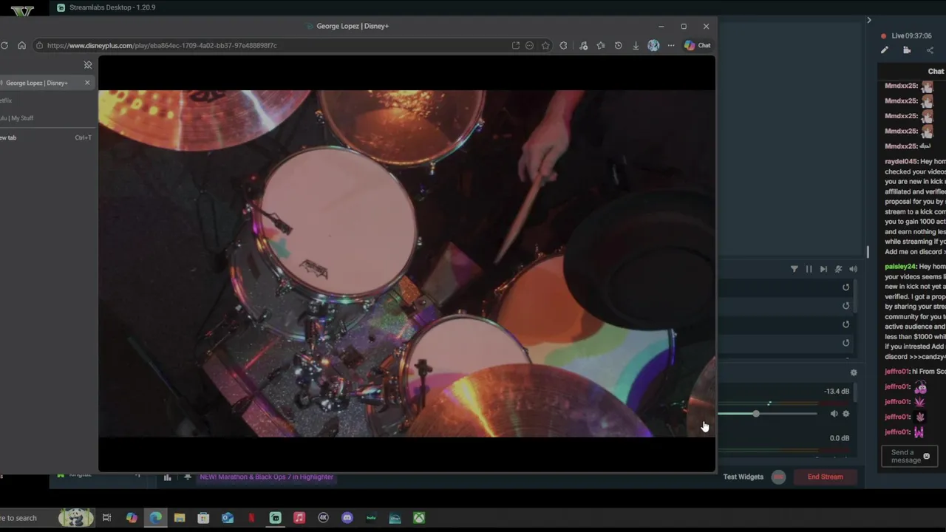Open the Copilot taskbar icon
Viewport: 946px width, 532px height.
pos(132,518)
